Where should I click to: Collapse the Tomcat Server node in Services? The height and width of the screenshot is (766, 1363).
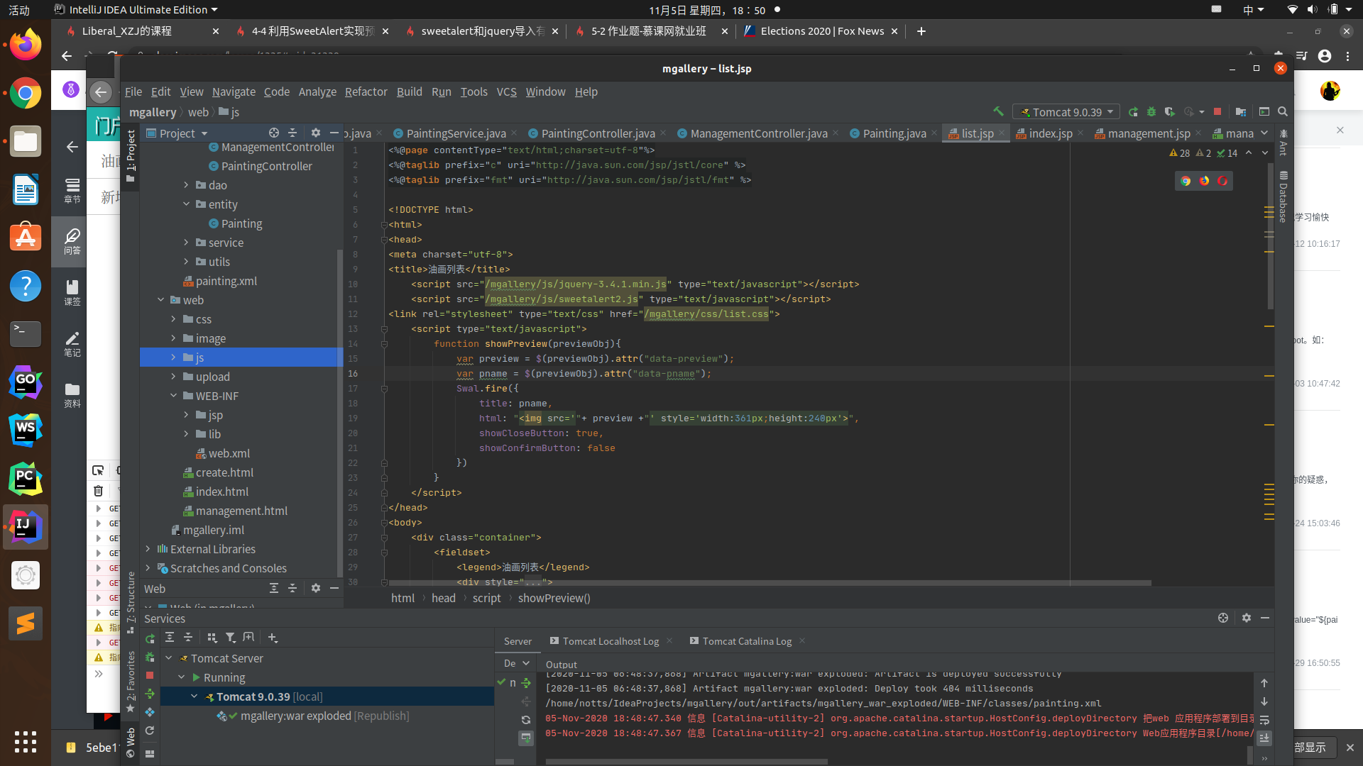[169, 658]
